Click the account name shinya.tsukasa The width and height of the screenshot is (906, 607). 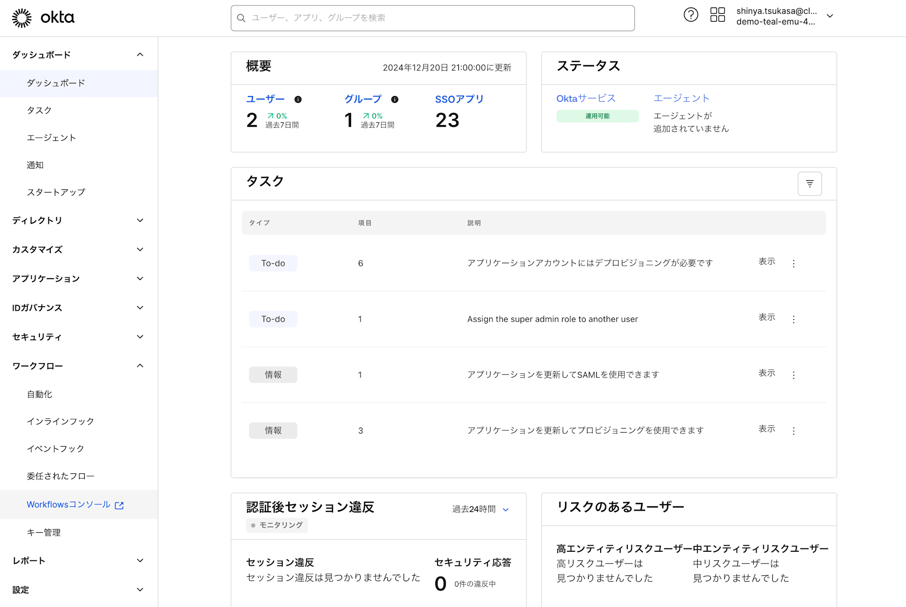[x=776, y=11]
